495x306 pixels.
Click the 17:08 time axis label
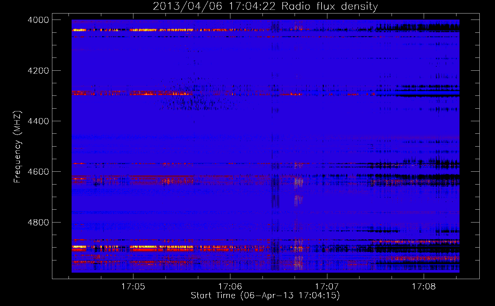click(424, 287)
